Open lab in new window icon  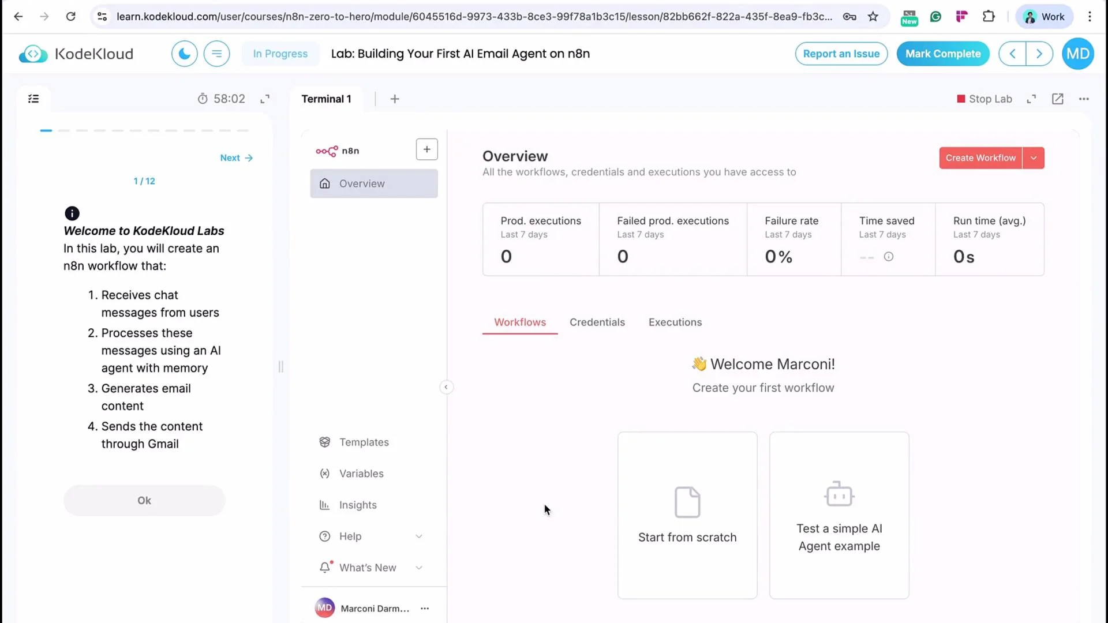(1057, 99)
